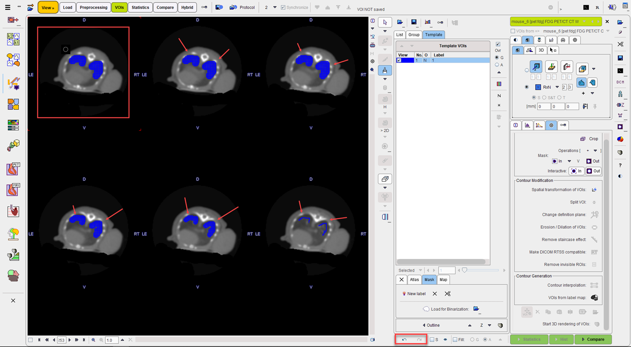This screenshot has width=631, height=347.
Task: Click the horizontal scrollbar under Template VOIs
Action: [441, 262]
